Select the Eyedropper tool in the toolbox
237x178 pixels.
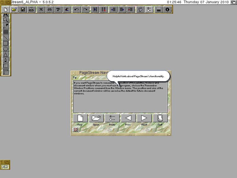5,26
